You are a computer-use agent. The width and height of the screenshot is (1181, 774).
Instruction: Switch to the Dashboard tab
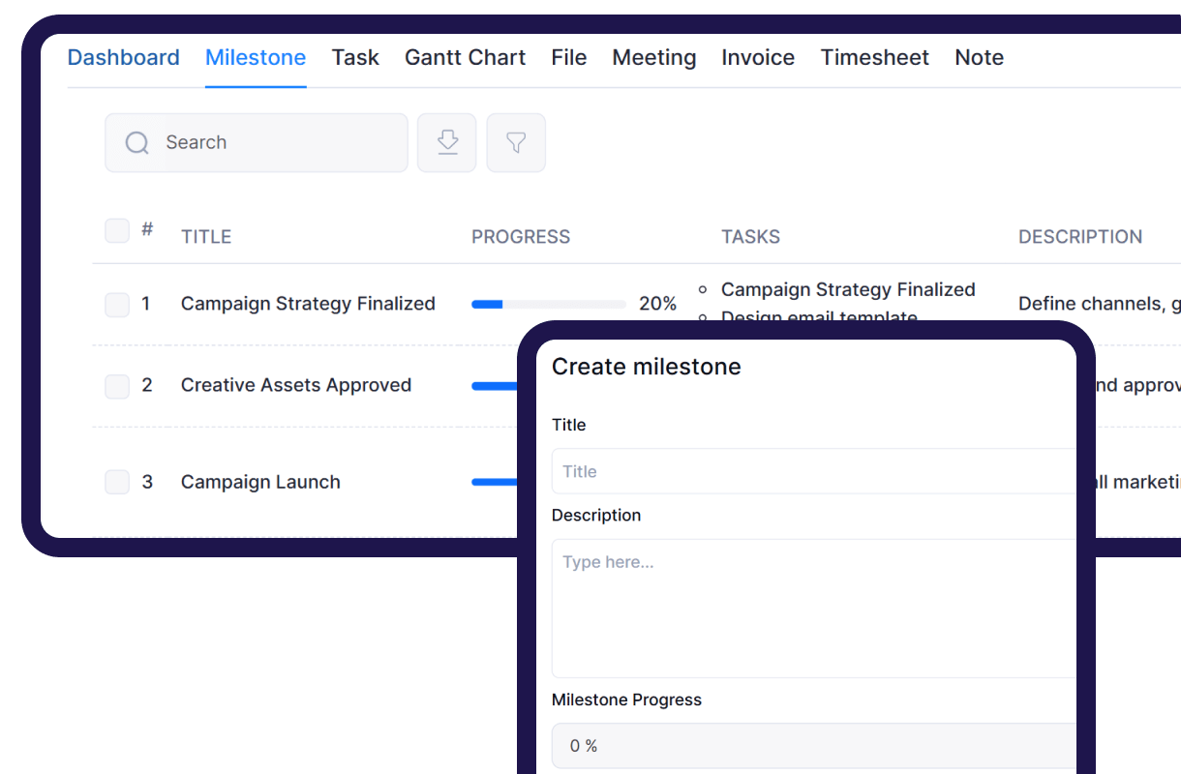(x=123, y=58)
